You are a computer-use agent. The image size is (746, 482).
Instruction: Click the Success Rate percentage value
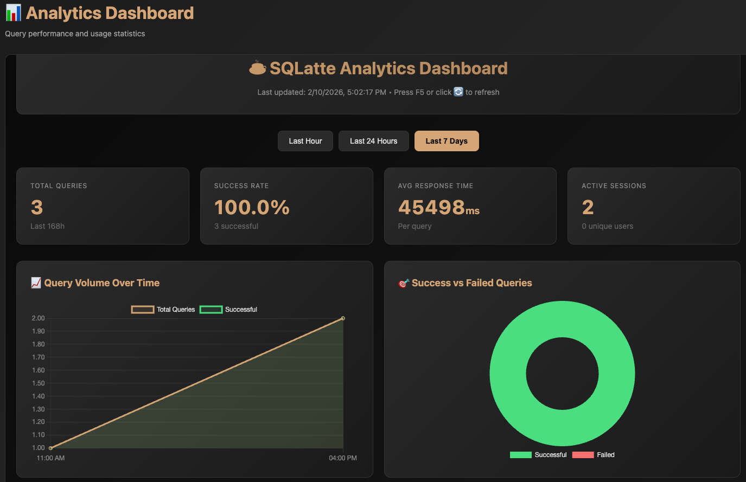pos(252,207)
